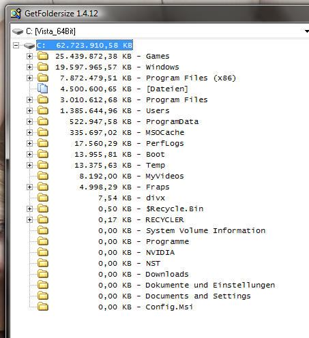Select the 335.697,02 KB - MSOCache row
The width and height of the screenshot is (309, 338).
tap(127, 132)
